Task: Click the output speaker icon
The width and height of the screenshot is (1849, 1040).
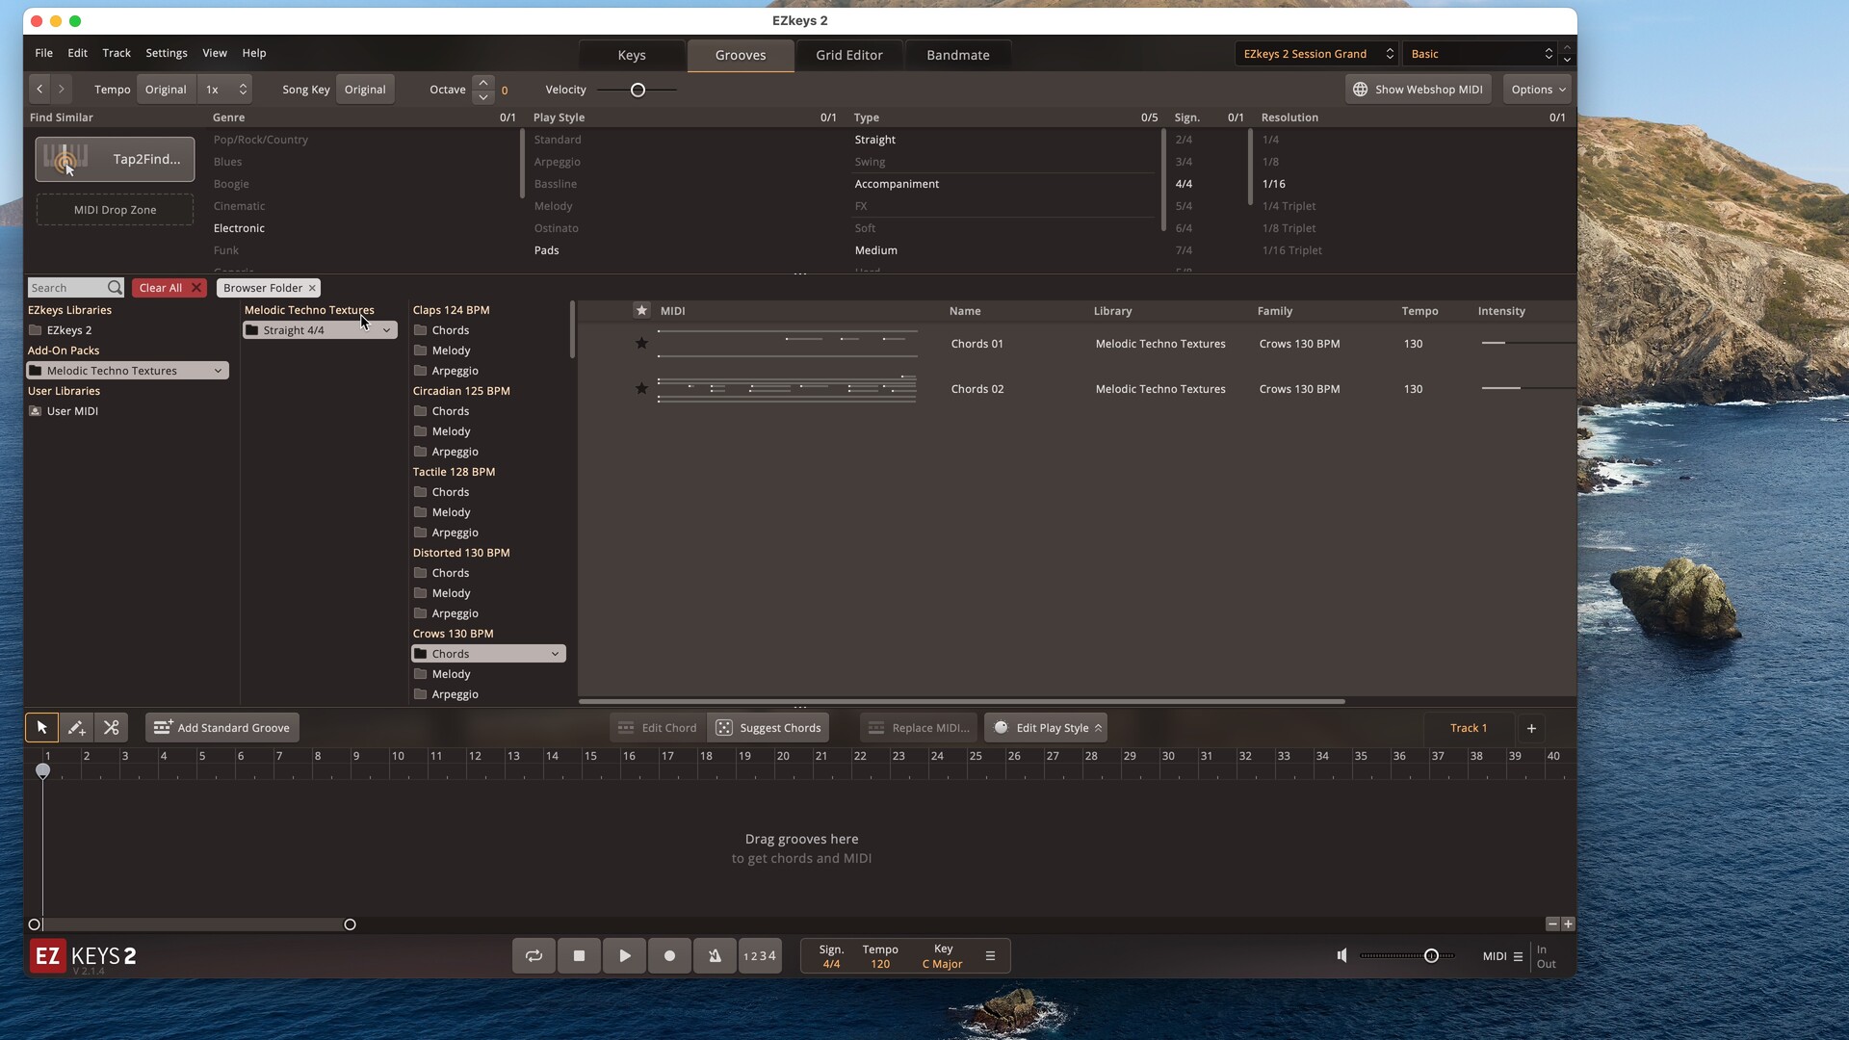Action: (1341, 956)
